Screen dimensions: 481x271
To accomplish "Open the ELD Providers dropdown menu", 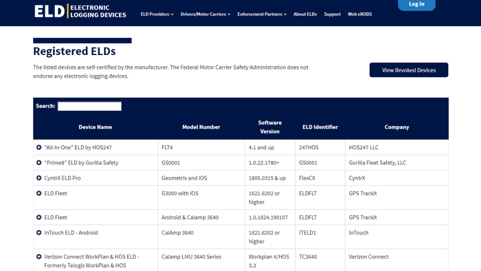I will 157,14.
